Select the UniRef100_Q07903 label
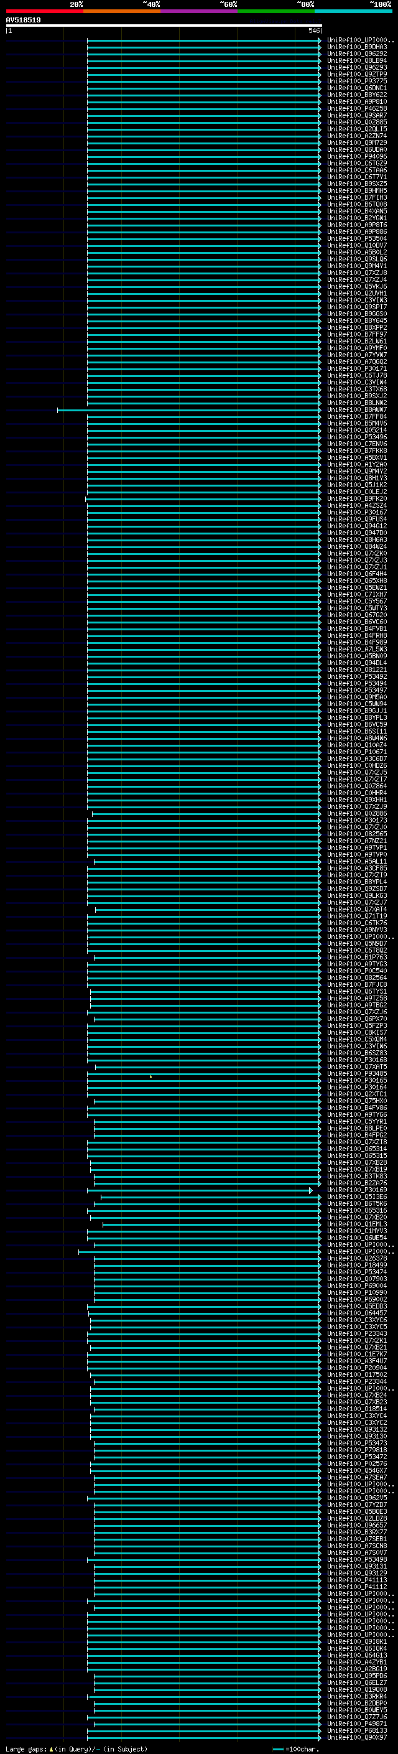 pyautogui.click(x=357, y=1279)
